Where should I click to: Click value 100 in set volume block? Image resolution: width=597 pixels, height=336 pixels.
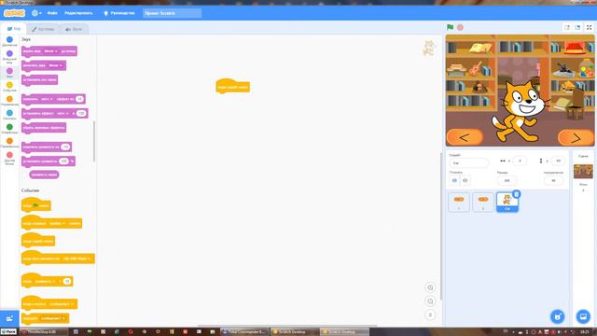pyautogui.click(x=64, y=161)
